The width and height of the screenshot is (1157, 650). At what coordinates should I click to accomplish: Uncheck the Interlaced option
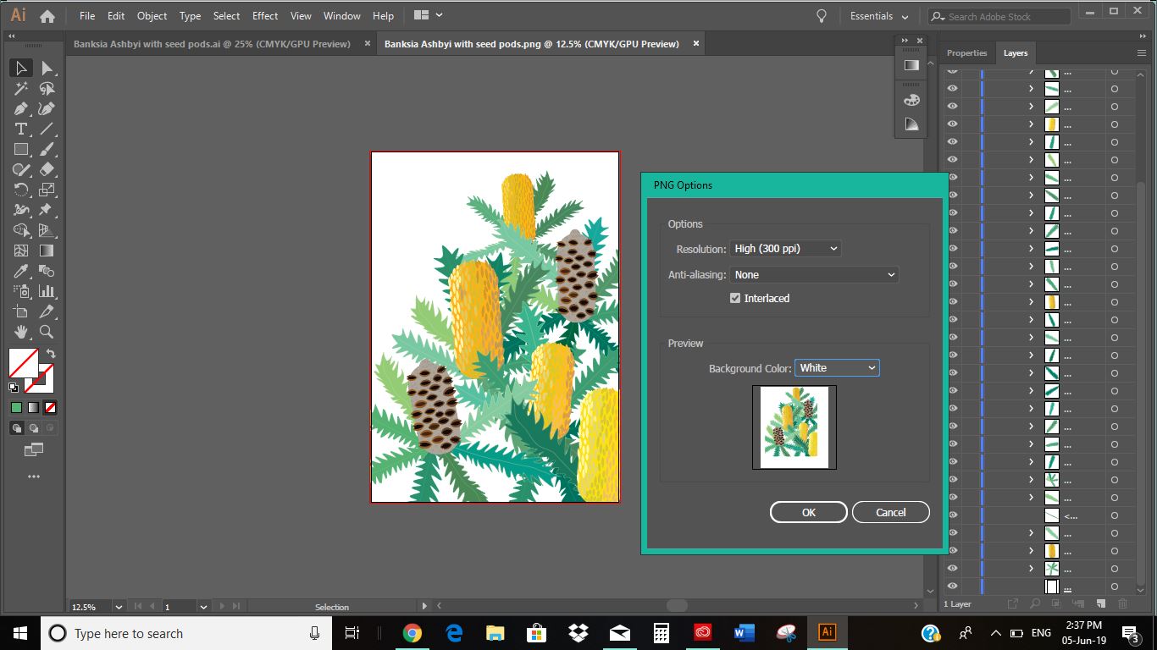click(x=734, y=298)
